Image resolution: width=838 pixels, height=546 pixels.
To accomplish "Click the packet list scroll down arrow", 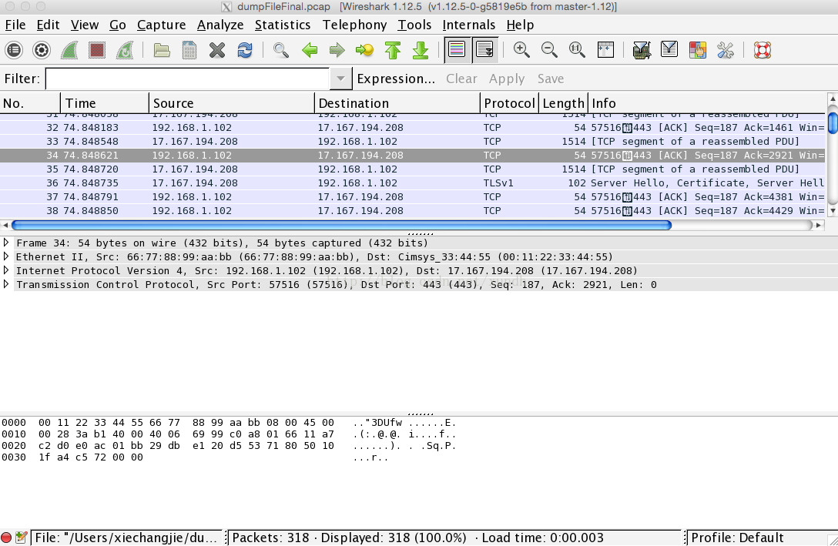I will (x=832, y=210).
